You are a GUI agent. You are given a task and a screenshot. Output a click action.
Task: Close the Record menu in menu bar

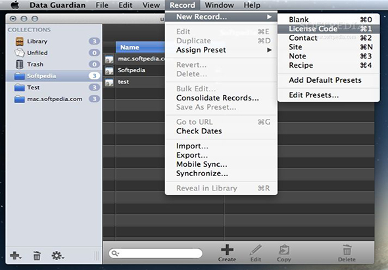click(x=182, y=5)
